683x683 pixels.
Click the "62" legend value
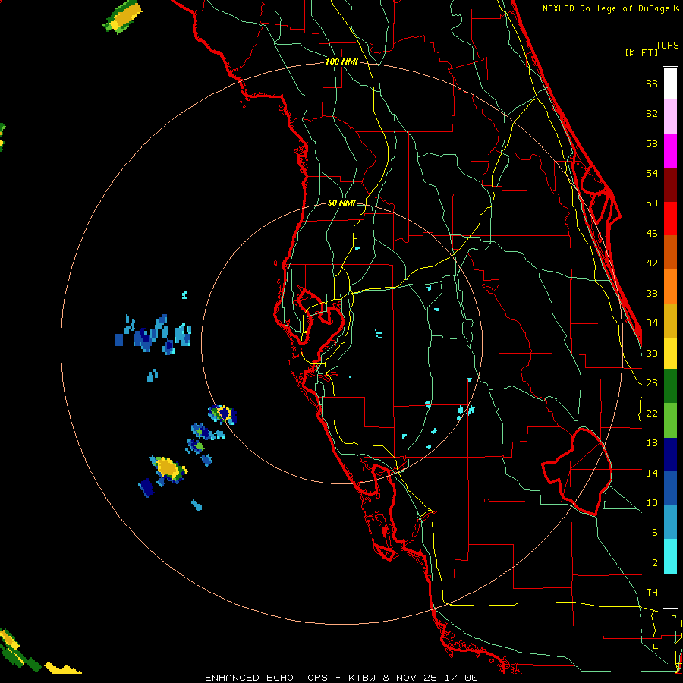(652, 114)
